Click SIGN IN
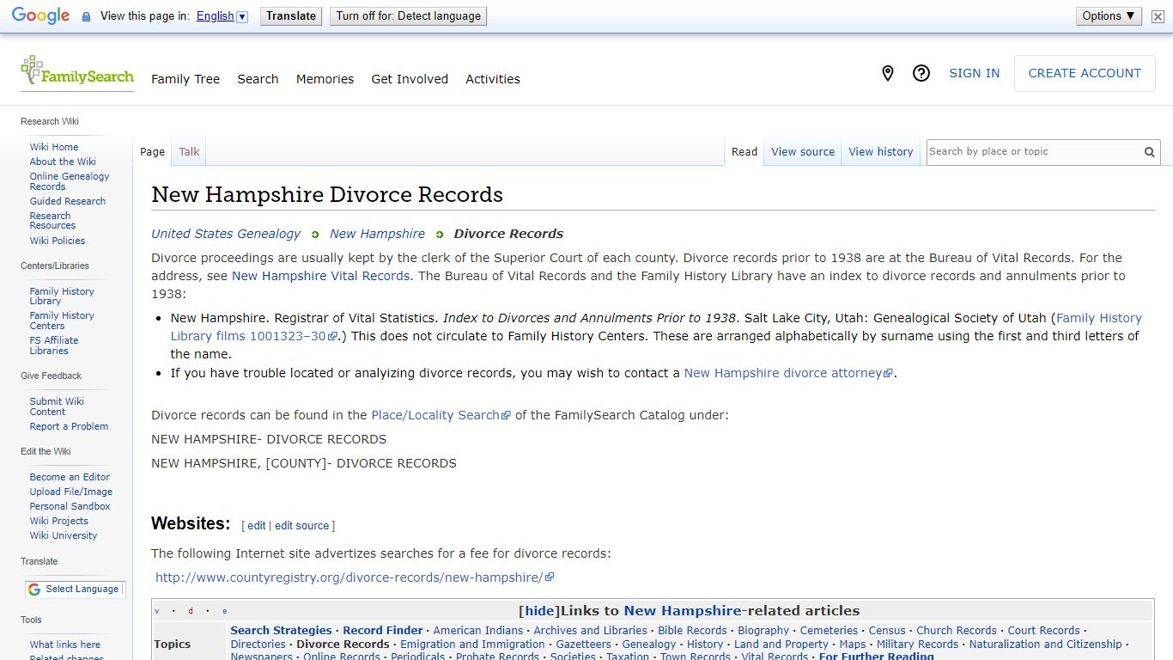This screenshot has height=660, width=1173. pyautogui.click(x=974, y=74)
